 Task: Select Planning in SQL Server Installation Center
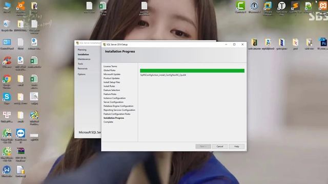(x=82, y=50)
